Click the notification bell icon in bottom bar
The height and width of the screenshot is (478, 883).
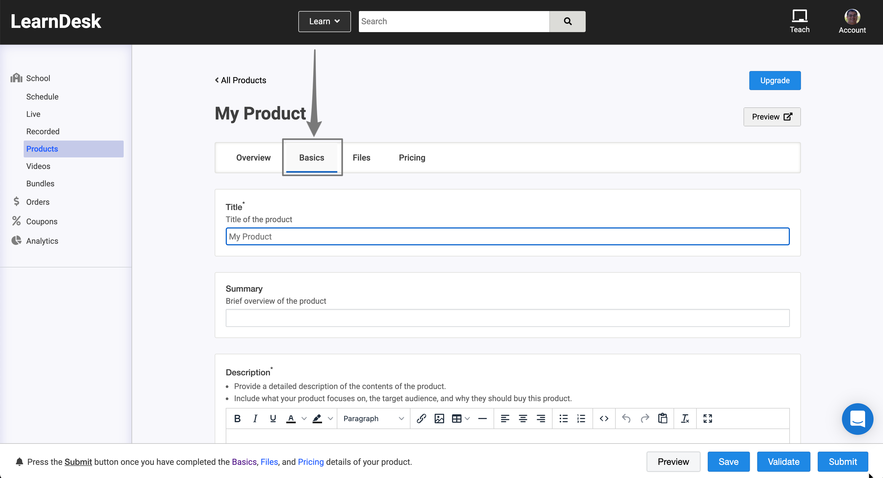[19, 462]
